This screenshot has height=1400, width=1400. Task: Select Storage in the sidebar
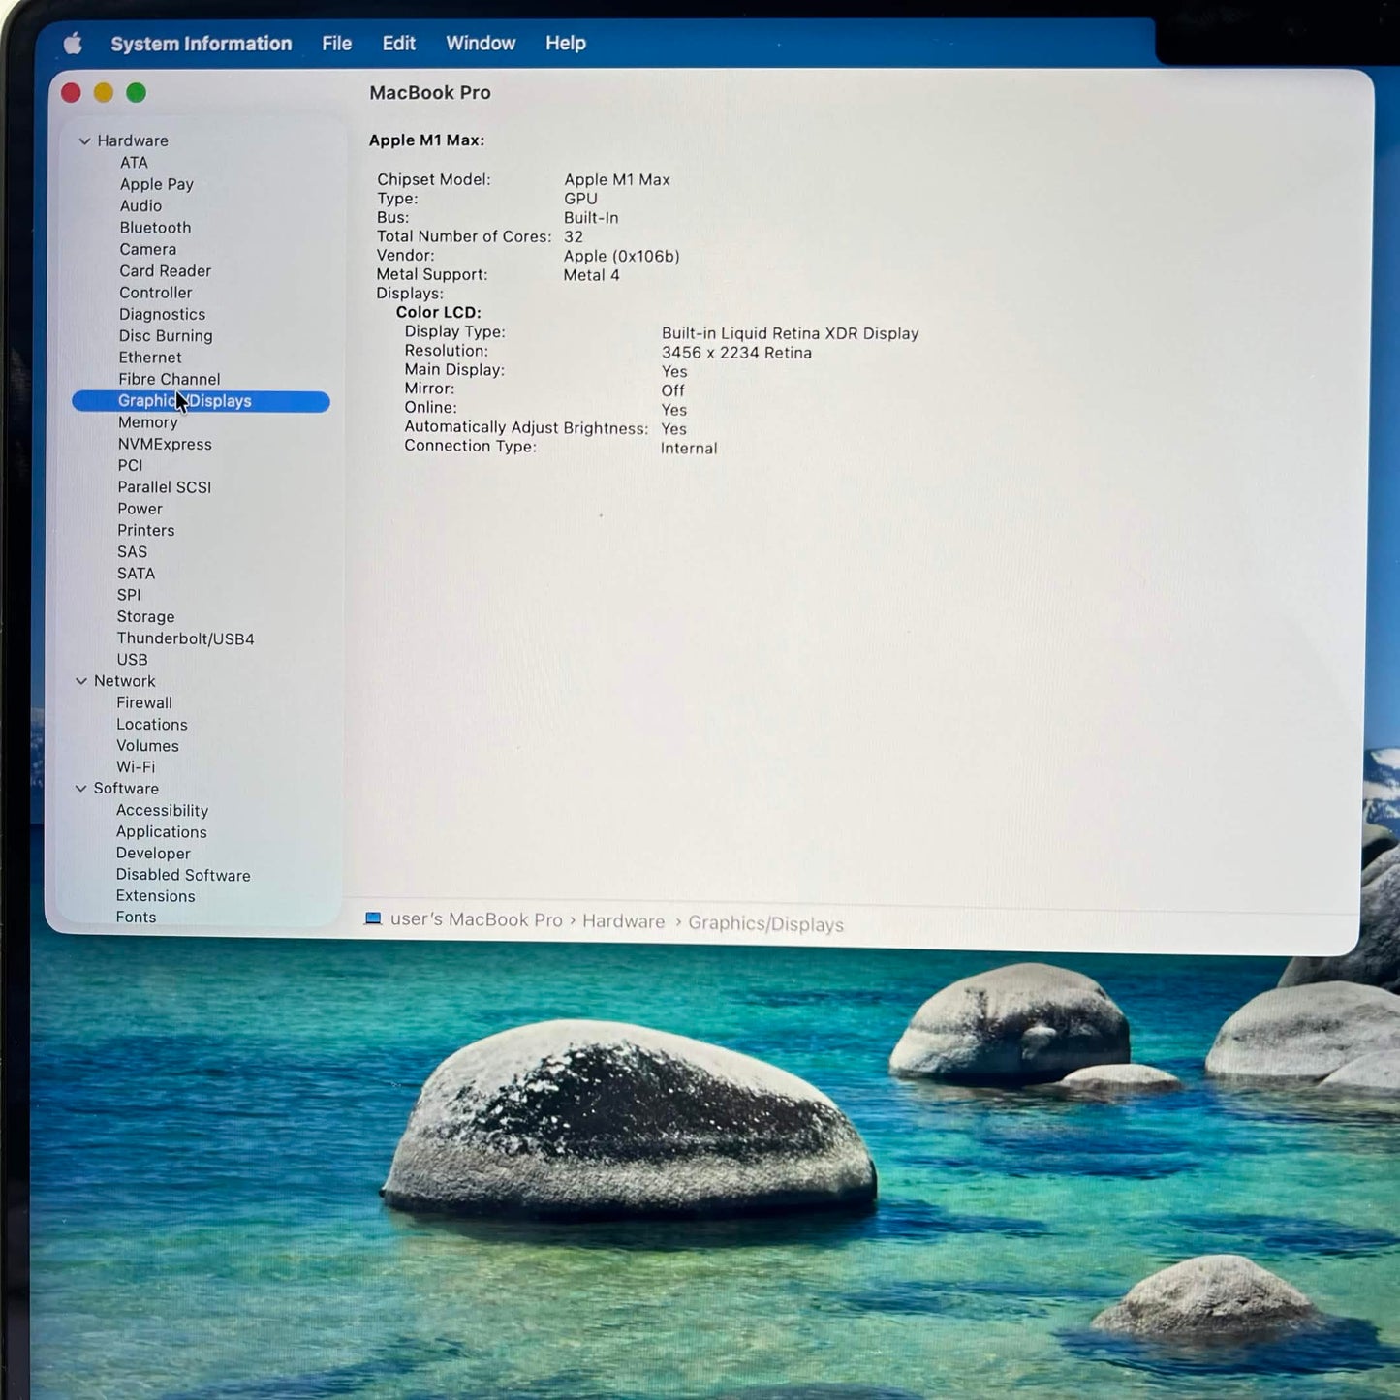tap(145, 616)
